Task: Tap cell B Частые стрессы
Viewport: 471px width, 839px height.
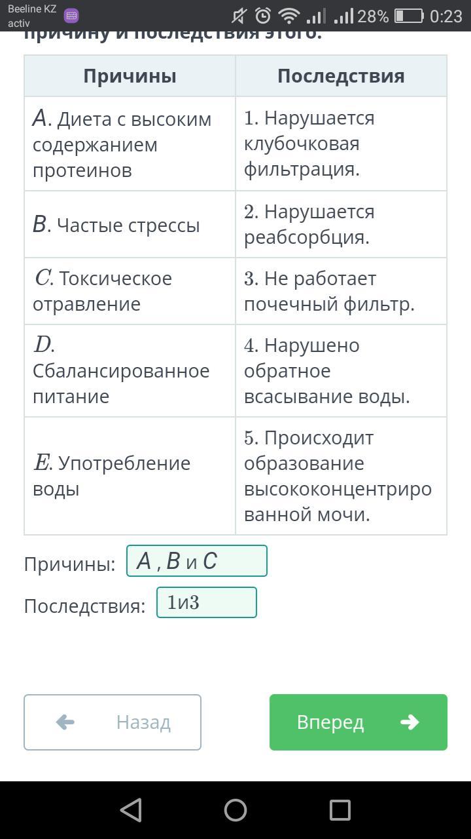Action: (130, 225)
